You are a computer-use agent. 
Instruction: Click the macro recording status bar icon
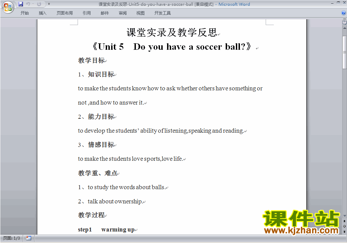coord(28,238)
